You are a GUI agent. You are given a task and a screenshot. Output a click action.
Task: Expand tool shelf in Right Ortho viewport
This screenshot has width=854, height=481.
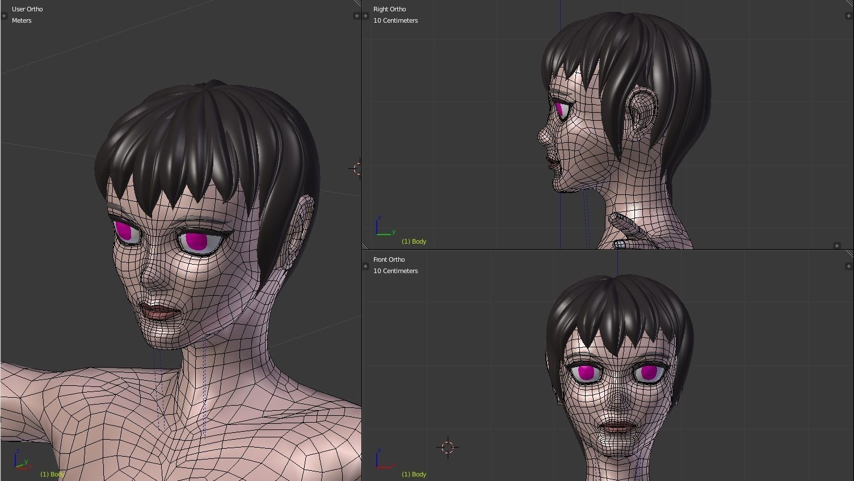365,16
